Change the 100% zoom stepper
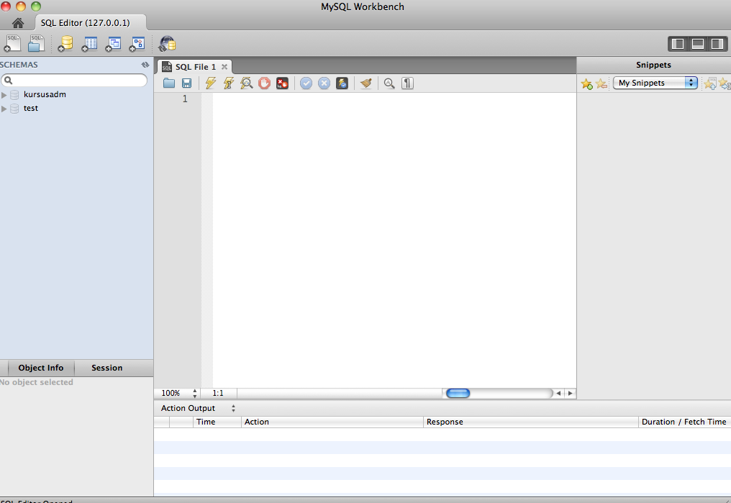731x503 pixels. pos(195,393)
